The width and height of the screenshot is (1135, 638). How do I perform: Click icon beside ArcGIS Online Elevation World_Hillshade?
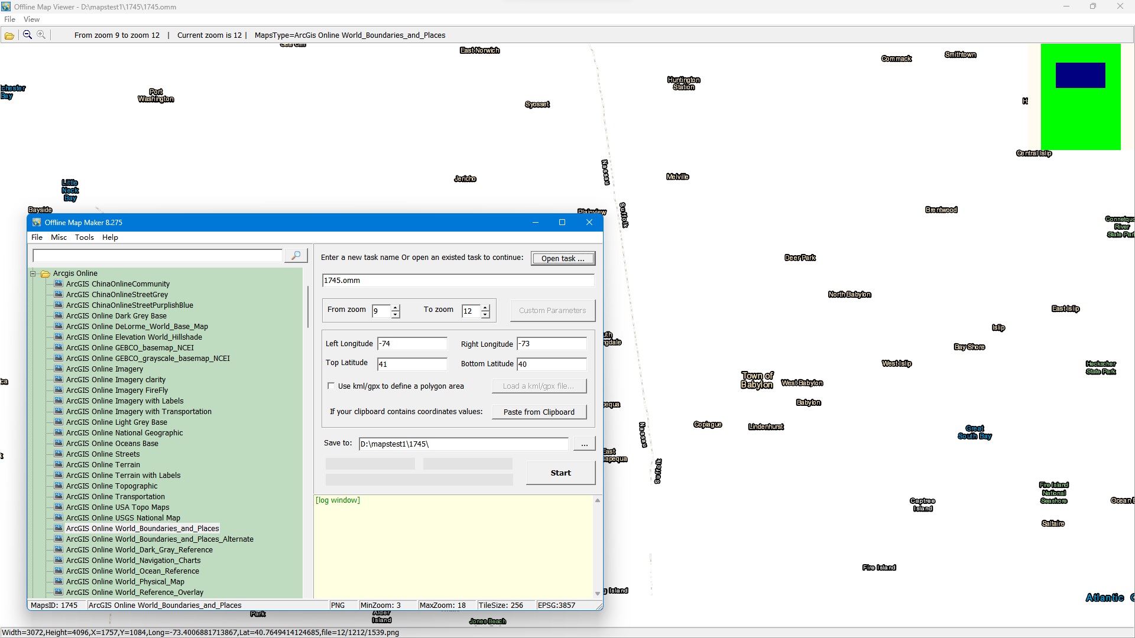[x=59, y=337]
